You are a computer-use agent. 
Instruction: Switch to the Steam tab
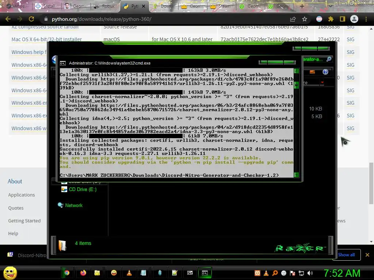point(221,6)
